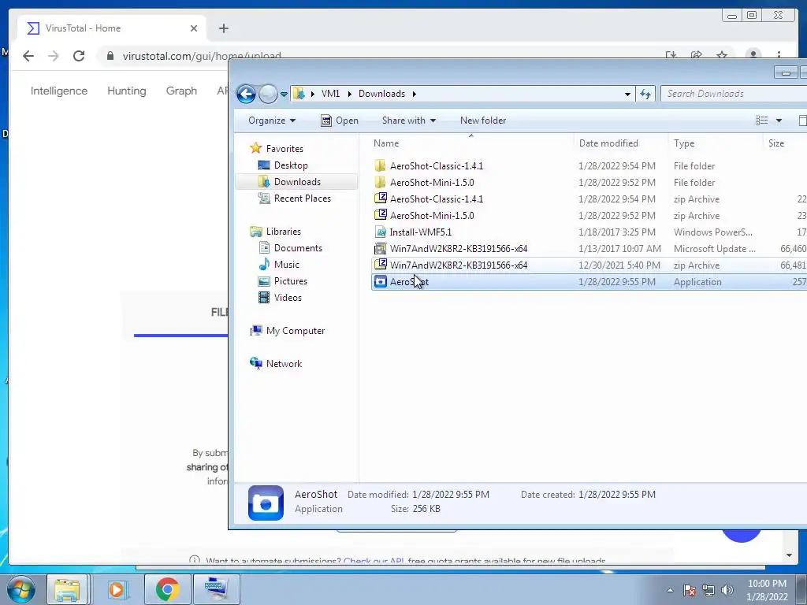
Task: Click the folder icon in the address bar
Action: tap(299, 94)
